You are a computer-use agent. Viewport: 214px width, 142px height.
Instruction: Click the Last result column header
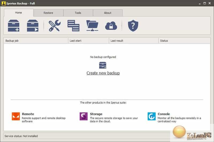tap(134, 41)
